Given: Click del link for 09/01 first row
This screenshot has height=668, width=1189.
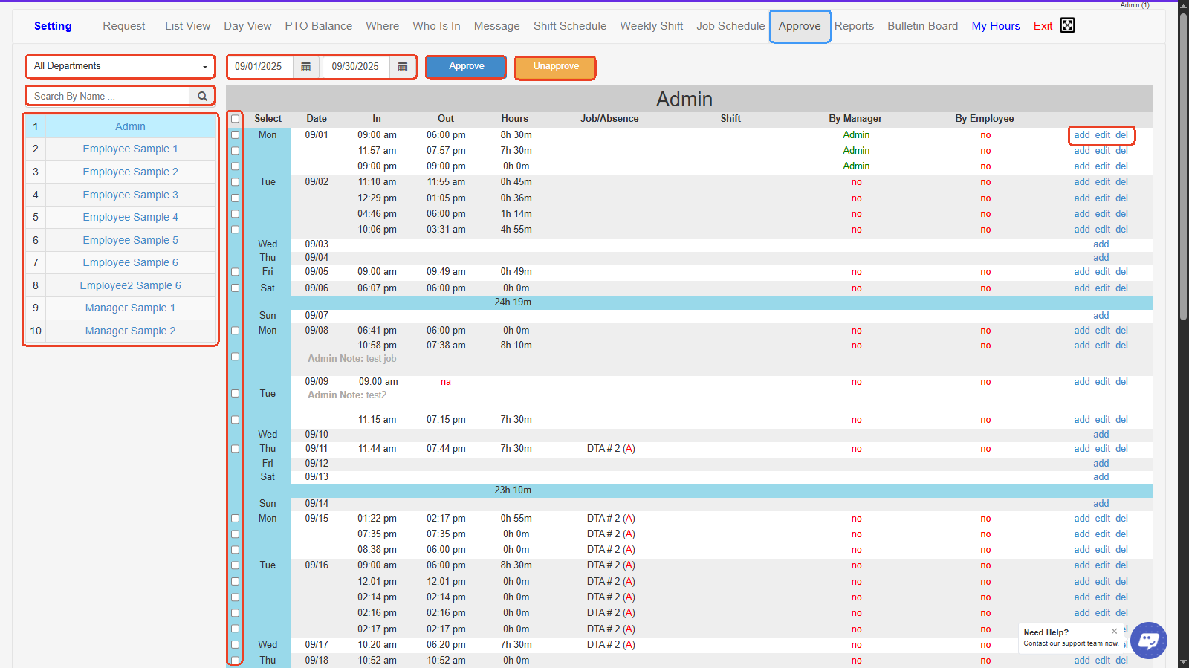Looking at the screenshot, I should click(1121, 135).
